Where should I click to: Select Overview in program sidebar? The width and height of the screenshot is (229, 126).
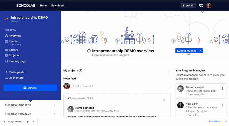[15, 36]
